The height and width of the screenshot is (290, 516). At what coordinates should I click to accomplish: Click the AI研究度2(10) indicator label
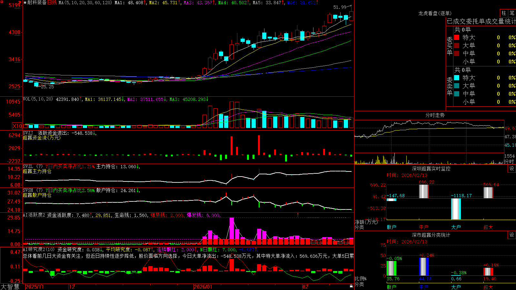pos(39,249)
